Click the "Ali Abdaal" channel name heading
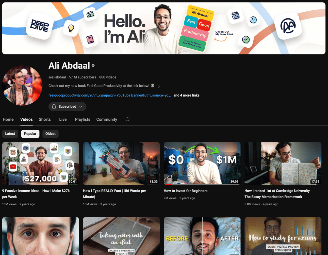 coord(69,66)
